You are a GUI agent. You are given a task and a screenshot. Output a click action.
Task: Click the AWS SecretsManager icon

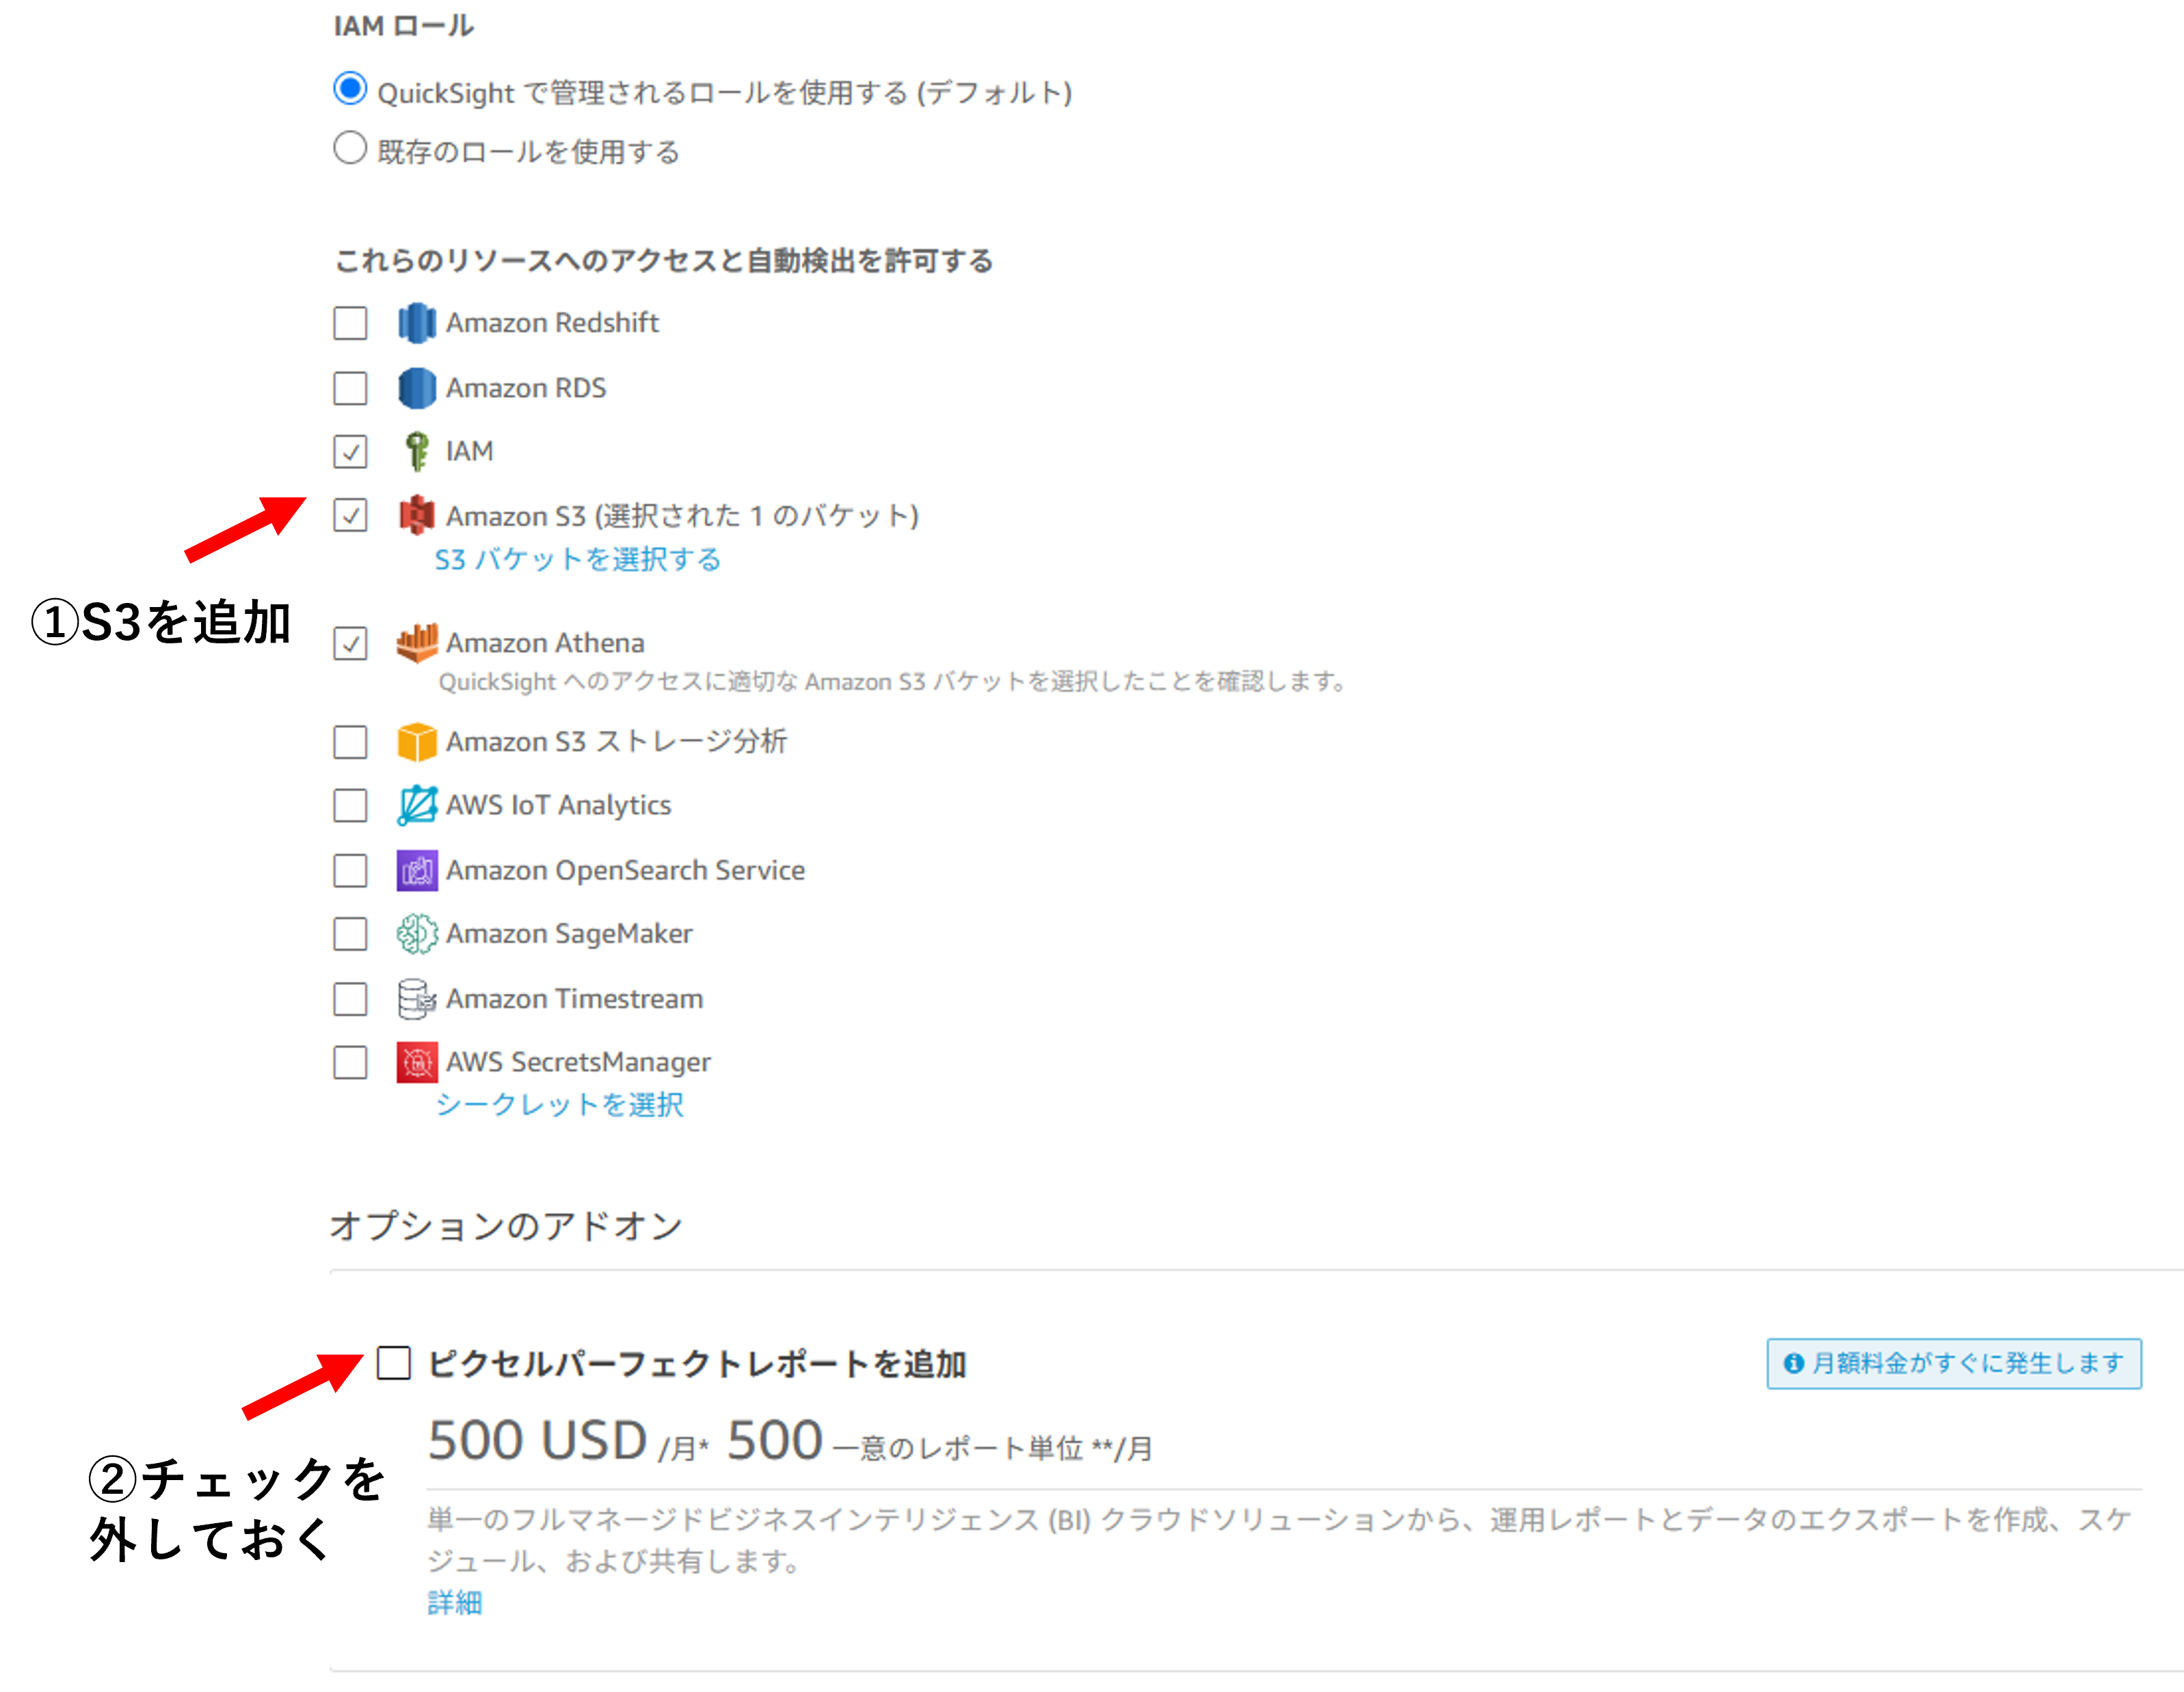point(416,1062)
